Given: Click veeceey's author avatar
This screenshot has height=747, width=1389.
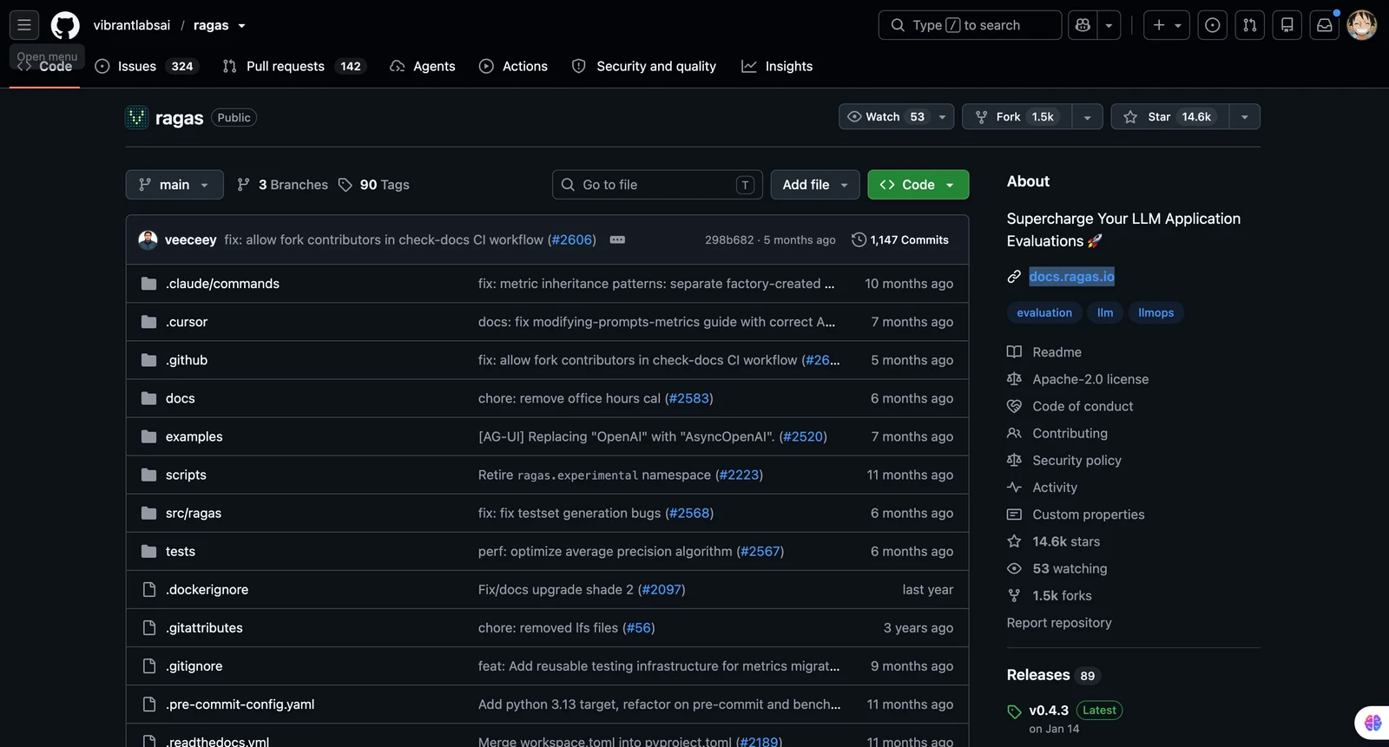Looking at the screenshot, I should click(x=148, y=239).
